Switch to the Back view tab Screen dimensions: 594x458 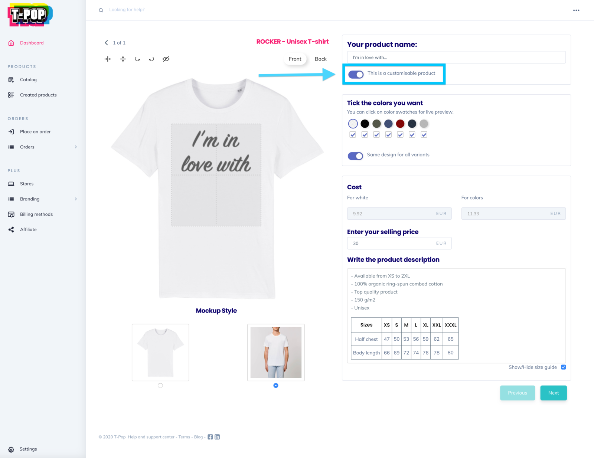pos(320,59)
